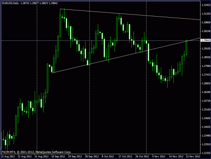Click price scale value 1.31355

click(x=206, y=14)
